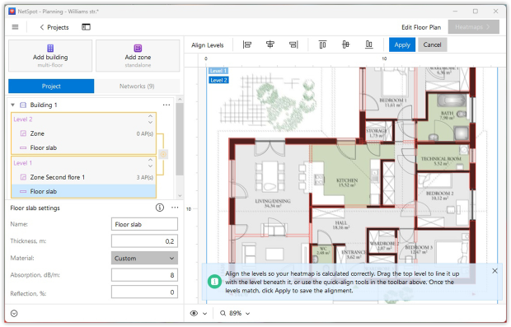Move Level 2 down arrow
This screenshot has height=327, width=511.
tap(150, 123)
